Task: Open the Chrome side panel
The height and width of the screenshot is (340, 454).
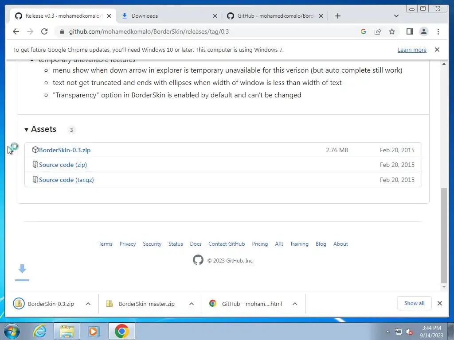Action: pos(409,31)
